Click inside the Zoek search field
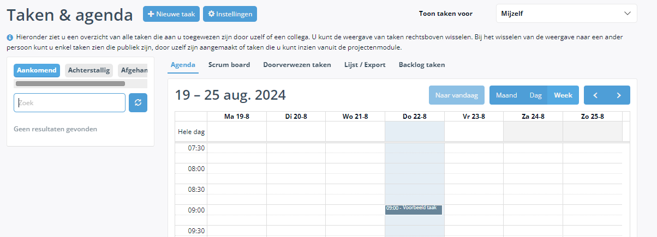 (x=69, y=102)
